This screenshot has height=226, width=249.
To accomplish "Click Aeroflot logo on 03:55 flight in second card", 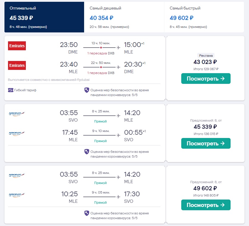I will (17, 114).
